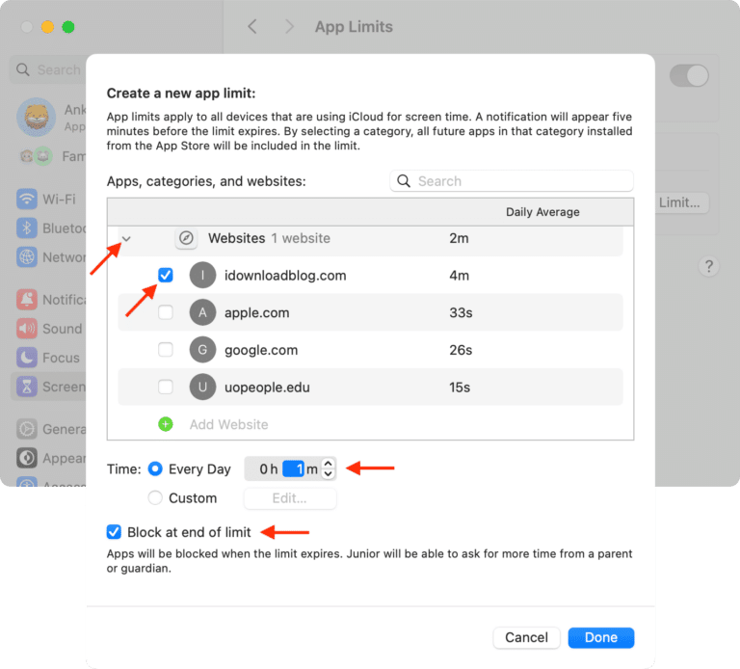Click the uopeople.edu label
Screen dimensions: 740x669
coord(267,388)
